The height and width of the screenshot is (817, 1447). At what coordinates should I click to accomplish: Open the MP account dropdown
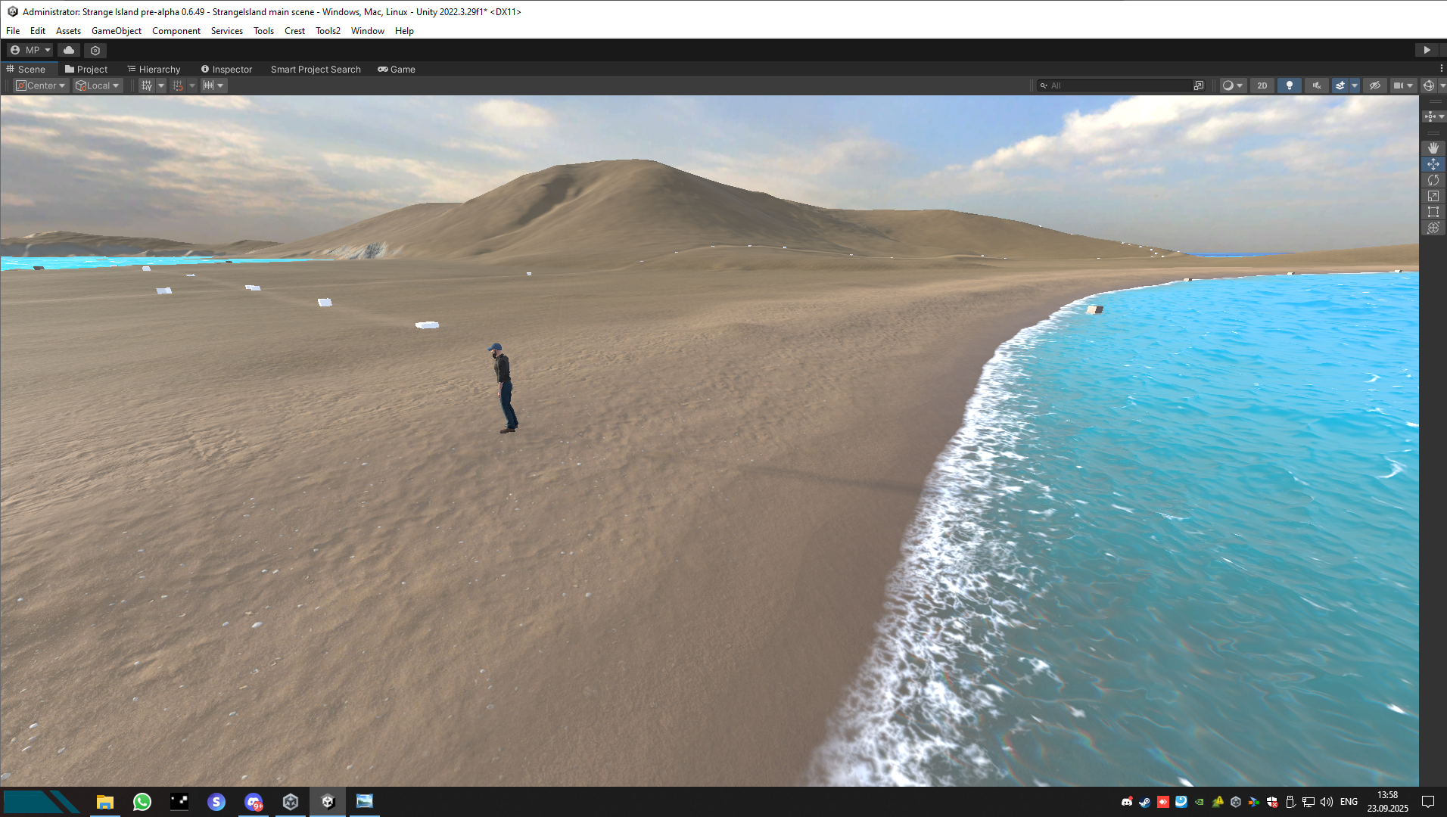30,50
